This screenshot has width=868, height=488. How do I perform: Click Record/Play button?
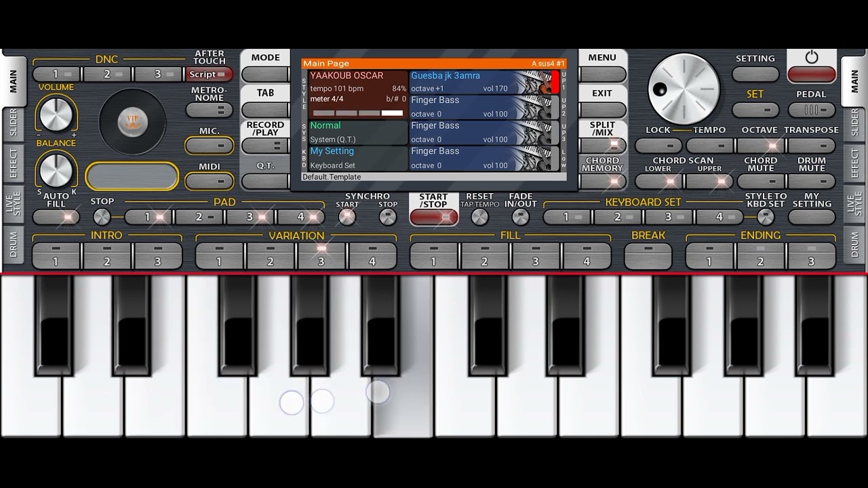coord(265,146)
